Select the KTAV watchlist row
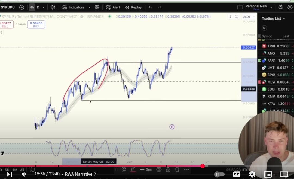294x179 pixels. coord(276,104)
